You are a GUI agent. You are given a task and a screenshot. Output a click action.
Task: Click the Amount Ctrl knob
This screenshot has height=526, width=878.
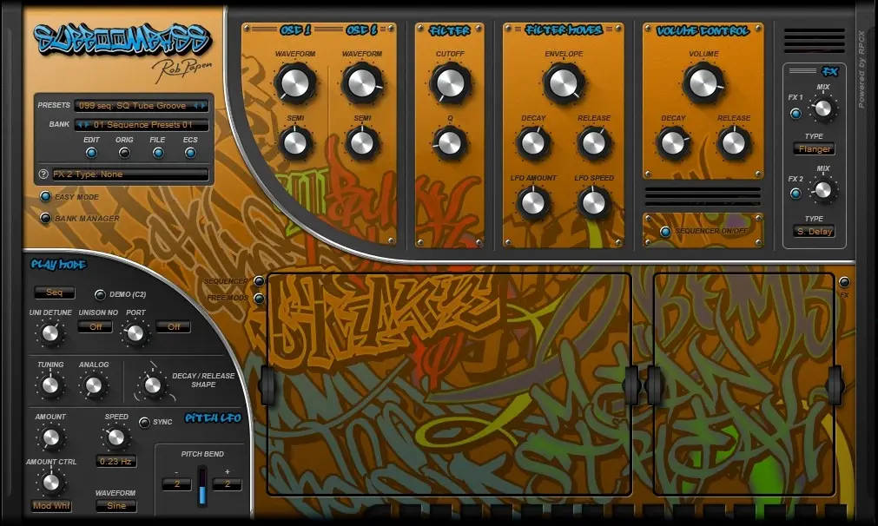point(50,482)
